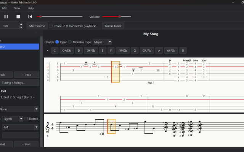Click the P.M. palm mute marking
244x152 pixels.
[151, 83]
